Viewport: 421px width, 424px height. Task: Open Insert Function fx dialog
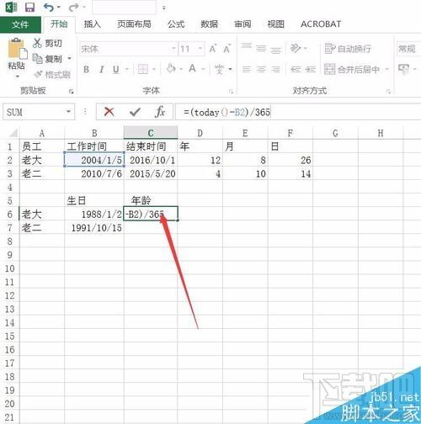coord(160,112)
